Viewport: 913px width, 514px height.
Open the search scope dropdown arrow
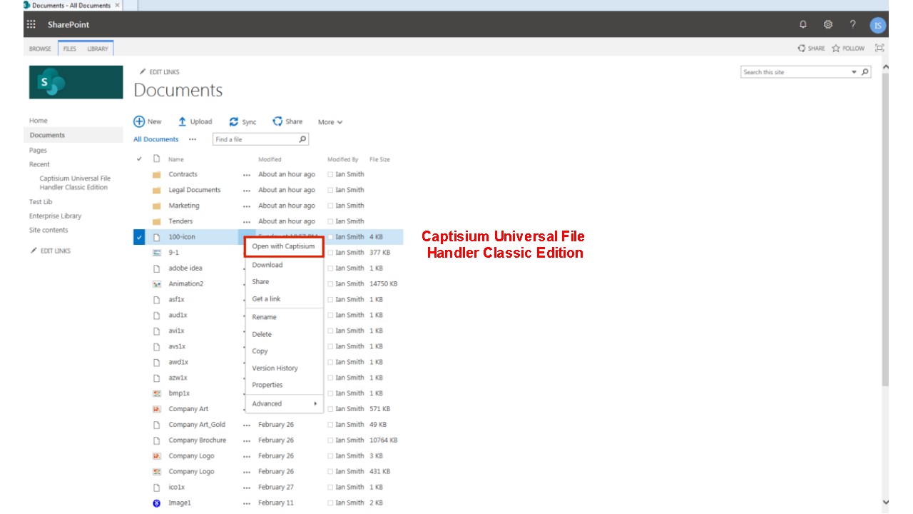point(855,72)
